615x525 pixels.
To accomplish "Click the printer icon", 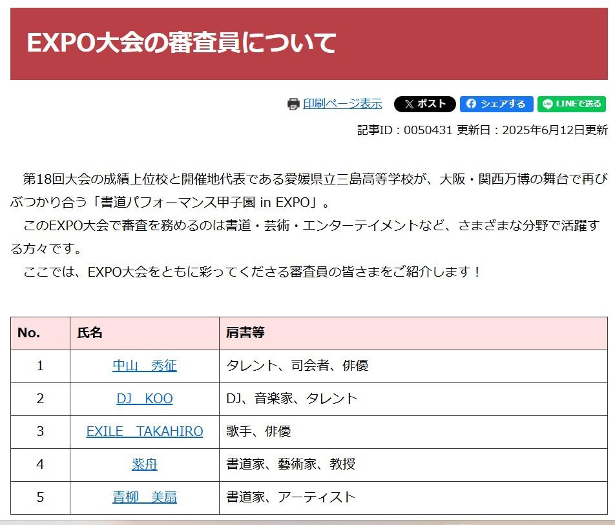I will (293, 104).
